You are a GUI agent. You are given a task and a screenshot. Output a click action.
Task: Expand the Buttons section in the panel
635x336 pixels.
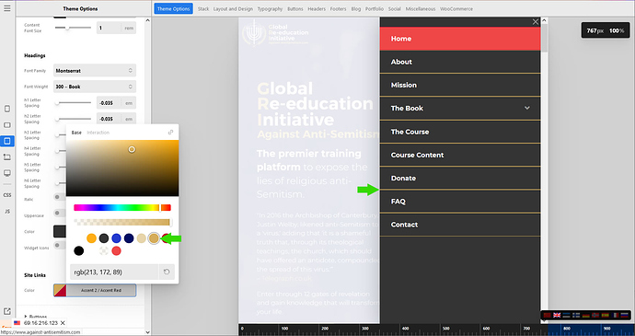[x=36, y=317]
